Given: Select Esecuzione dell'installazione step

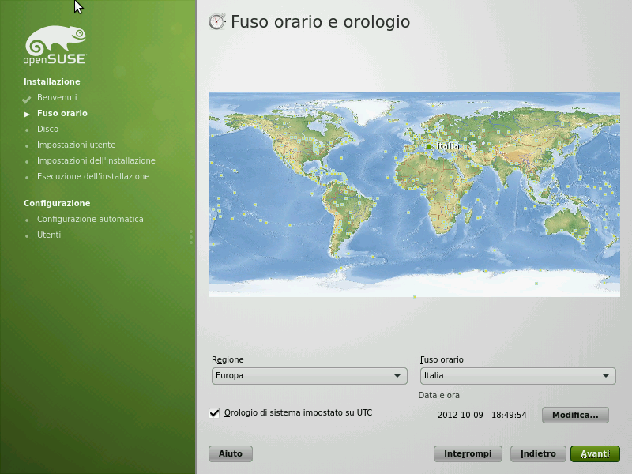Looking at the screenshot, I should tap(93, 176).
